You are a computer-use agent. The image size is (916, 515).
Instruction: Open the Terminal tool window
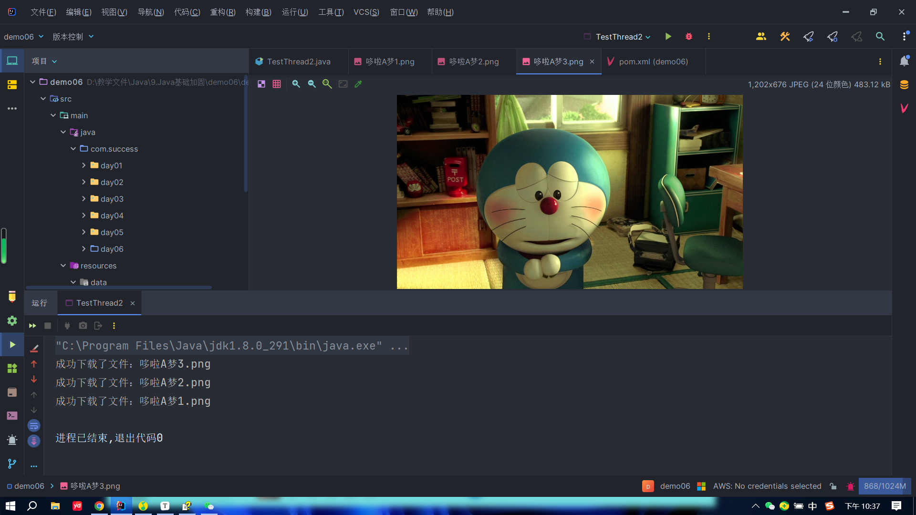[x=12, y=416]
